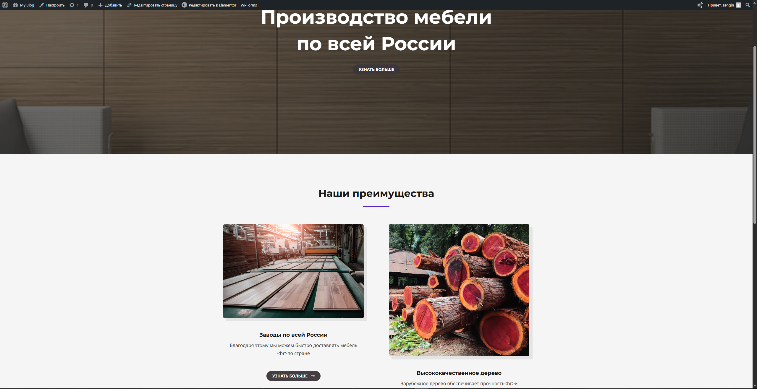Click Настроить customizer link
This screenshot has width=757, height=389.
[52, 5]
